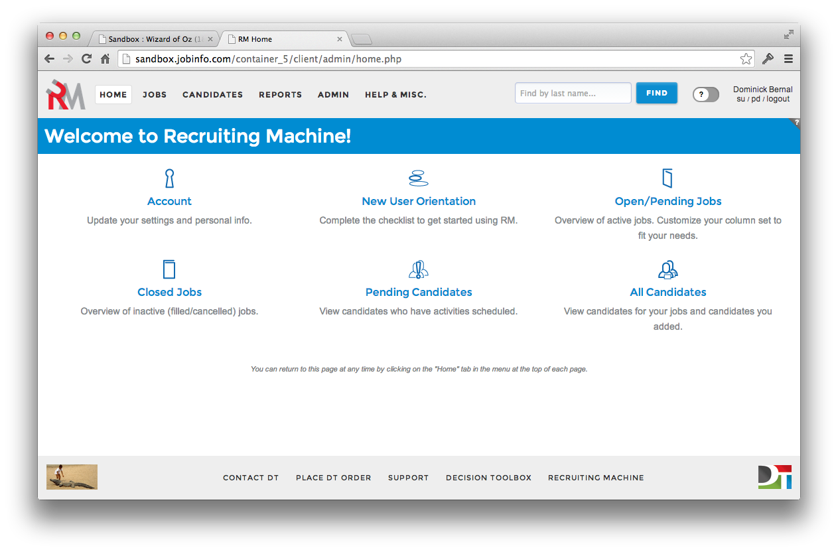Click Recruiting Machine in the footer
This screenshot has height=552, width=838.
tap(596, 478)
